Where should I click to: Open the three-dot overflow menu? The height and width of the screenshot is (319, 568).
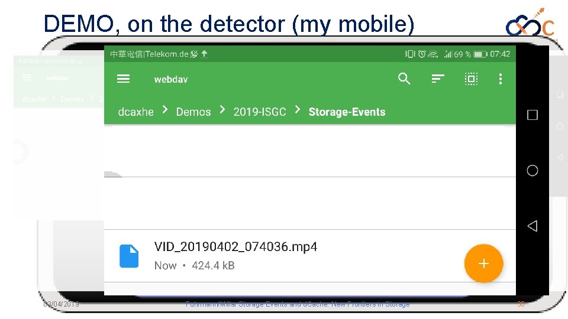click(501, 79)
